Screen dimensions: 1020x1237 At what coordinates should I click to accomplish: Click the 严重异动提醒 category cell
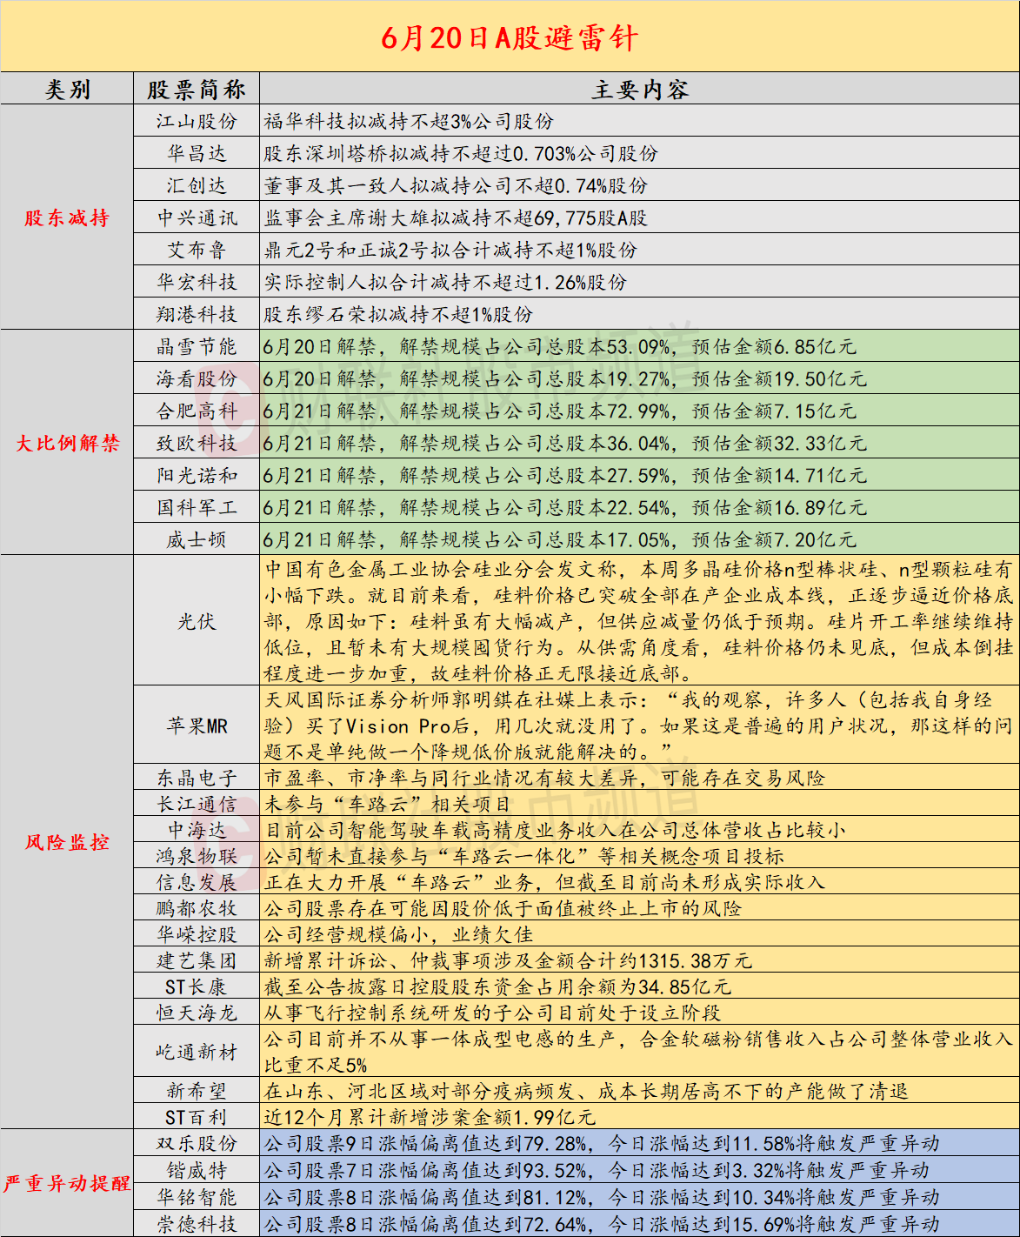pos(67,1183)
